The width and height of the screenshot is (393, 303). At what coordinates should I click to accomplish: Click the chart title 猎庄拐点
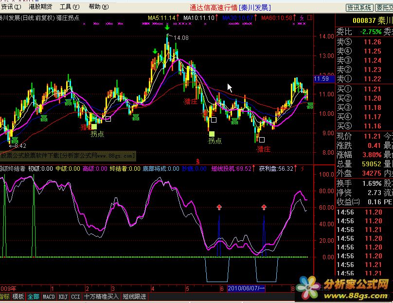(x=68, y=18)
